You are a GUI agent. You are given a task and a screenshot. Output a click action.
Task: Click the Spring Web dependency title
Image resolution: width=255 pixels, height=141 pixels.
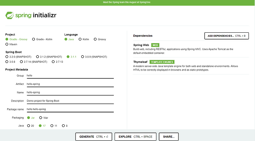141,45
